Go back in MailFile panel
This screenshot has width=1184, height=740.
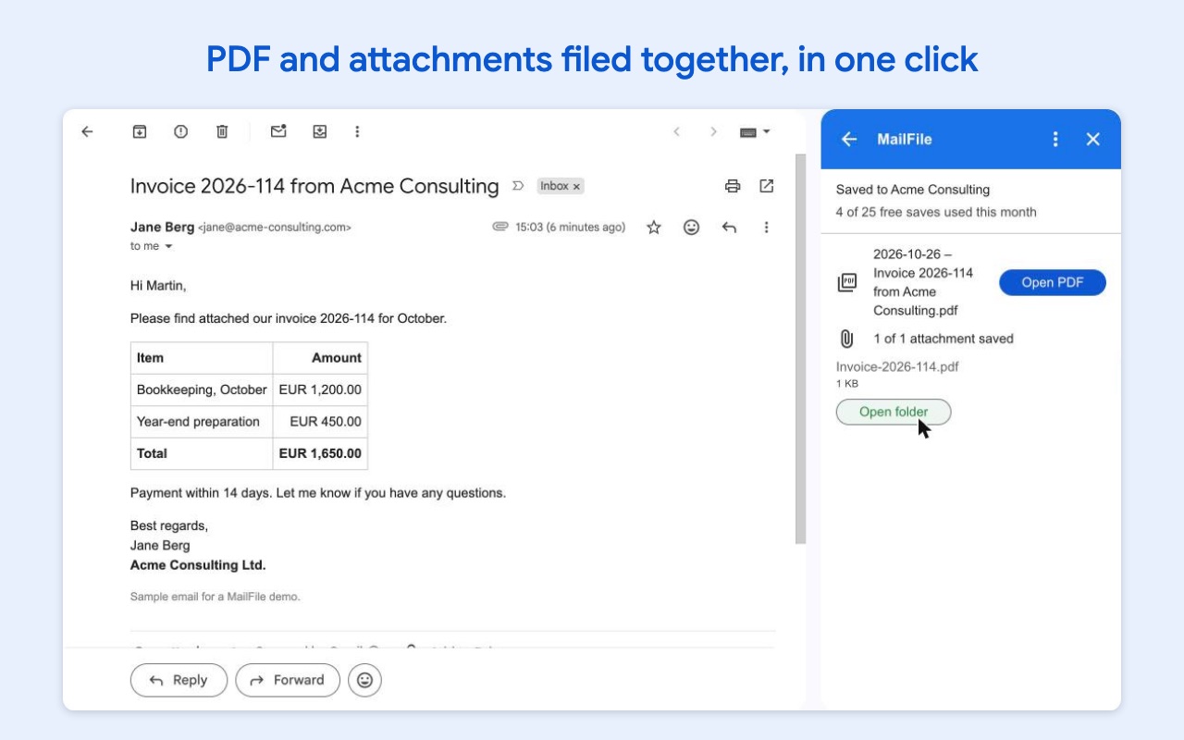click(x=849, y=139)
